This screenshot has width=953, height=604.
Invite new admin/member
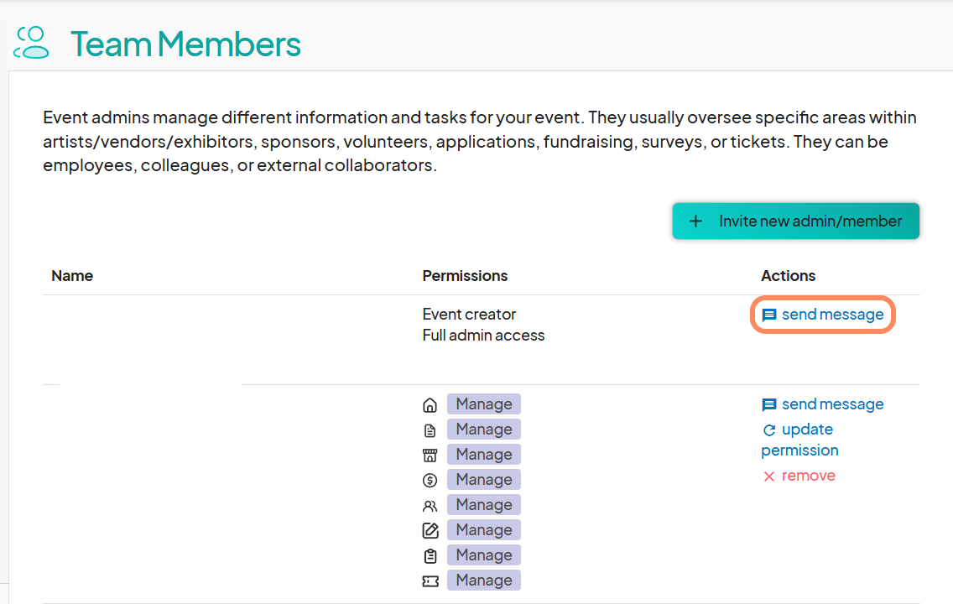point(795,221)
